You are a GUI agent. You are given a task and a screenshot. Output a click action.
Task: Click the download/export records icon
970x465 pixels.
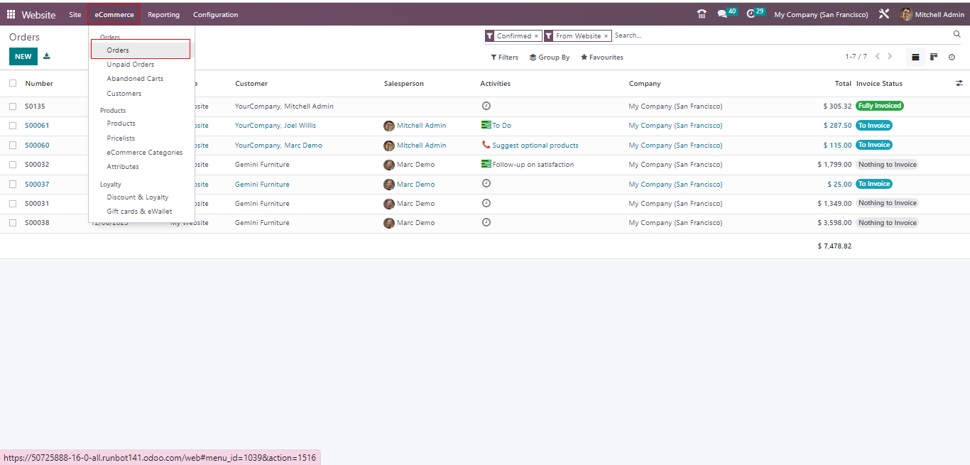47,56
